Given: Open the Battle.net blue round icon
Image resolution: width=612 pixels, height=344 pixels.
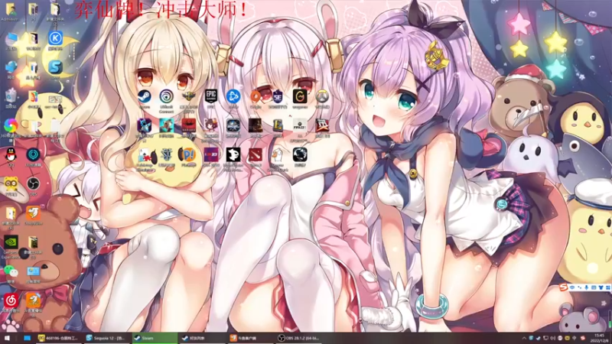Looking at the screenshot, I should coord(233,98).
